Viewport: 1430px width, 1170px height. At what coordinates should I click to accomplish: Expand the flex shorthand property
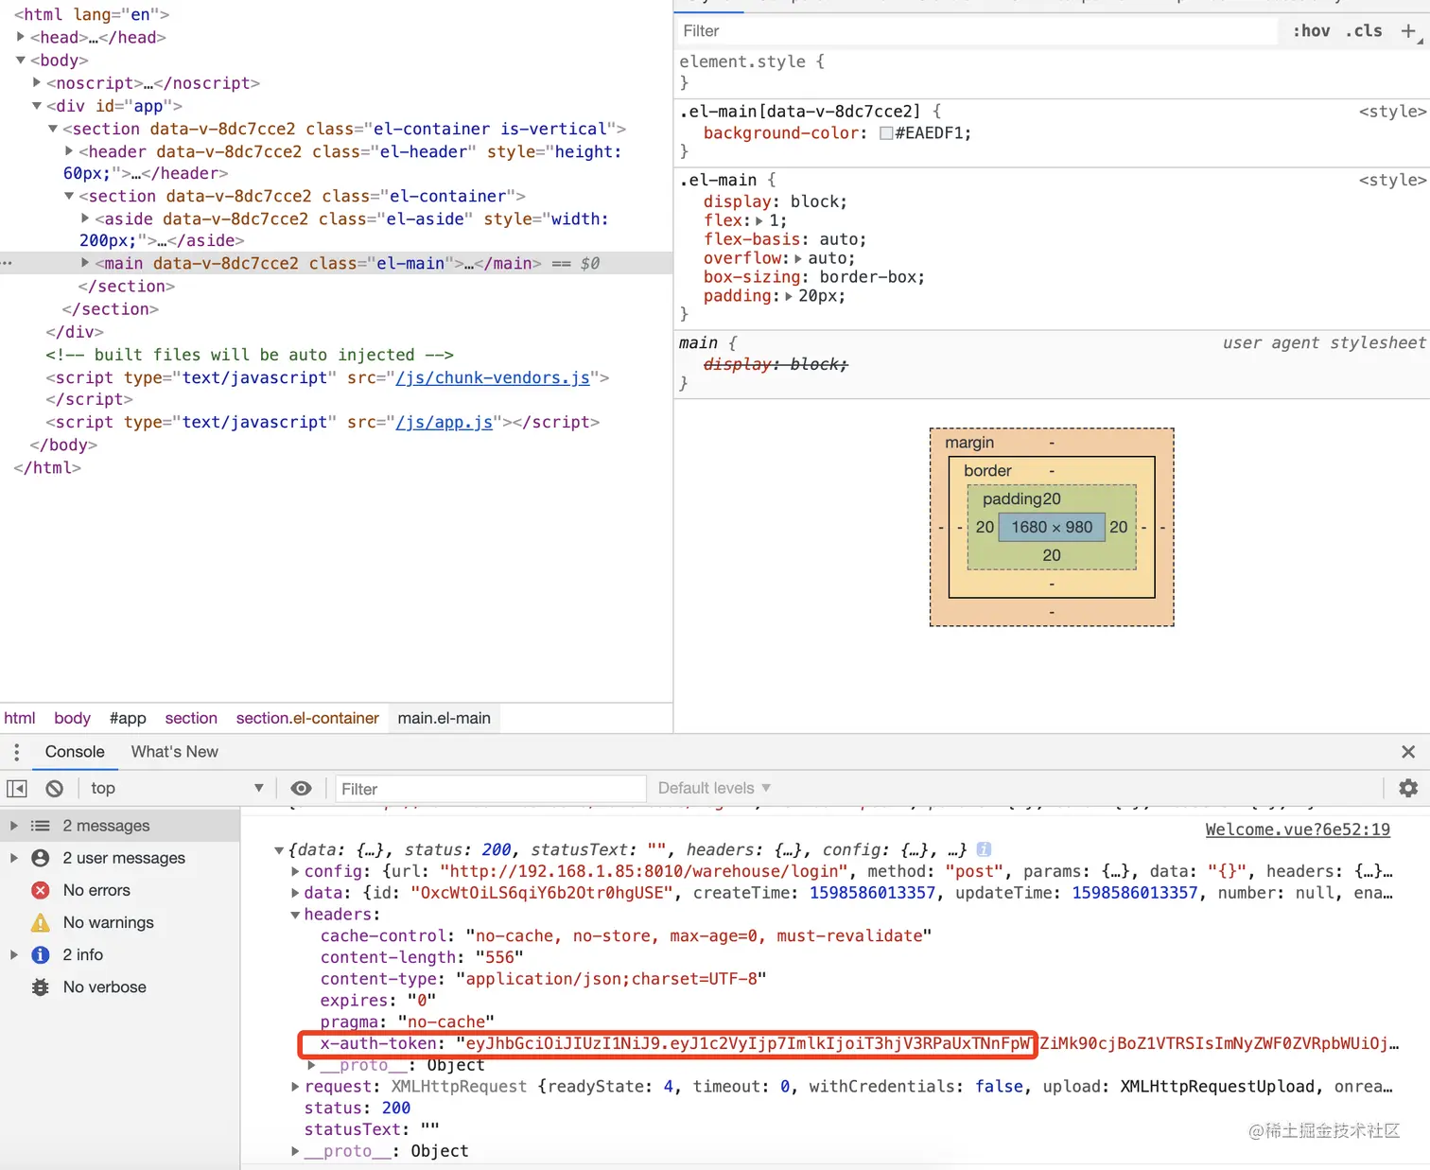(759, 220)
